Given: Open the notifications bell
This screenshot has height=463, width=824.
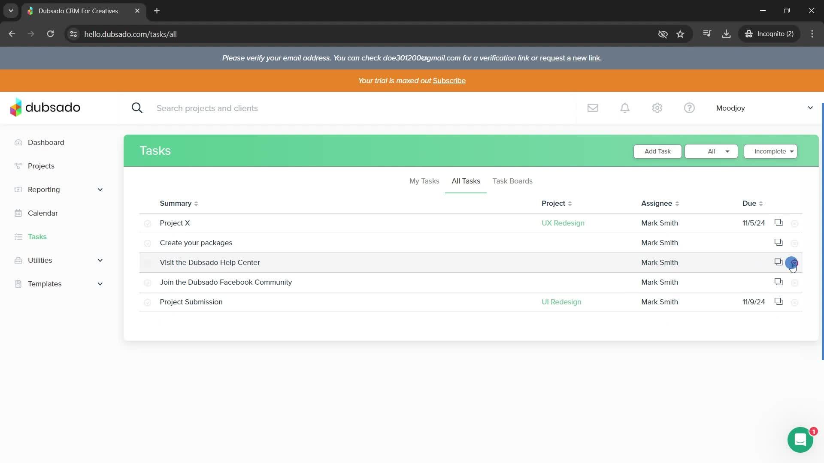Looking at the screenshot, I should coord(625,108).
